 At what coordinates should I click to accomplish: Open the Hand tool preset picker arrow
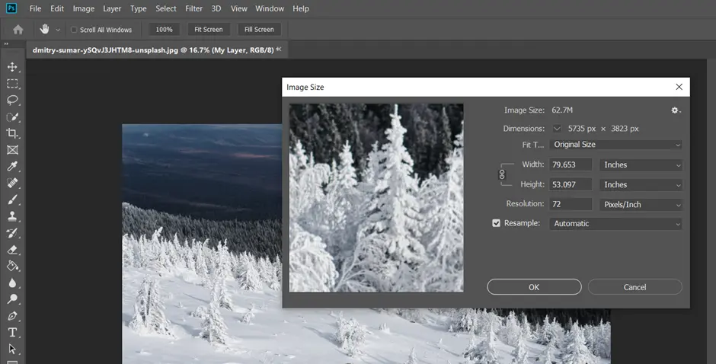point(58,30)
